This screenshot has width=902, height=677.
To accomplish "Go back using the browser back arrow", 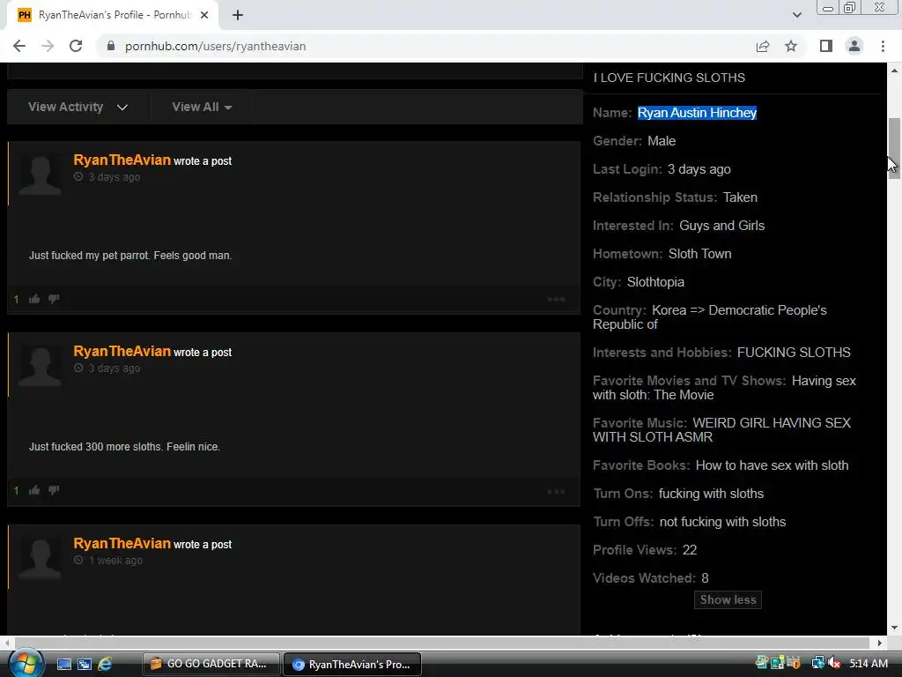I will click(x=19, y=46).
